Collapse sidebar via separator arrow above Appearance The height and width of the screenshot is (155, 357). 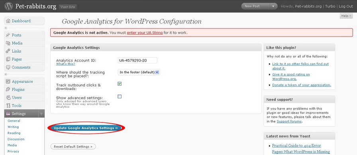pos(6,74)
